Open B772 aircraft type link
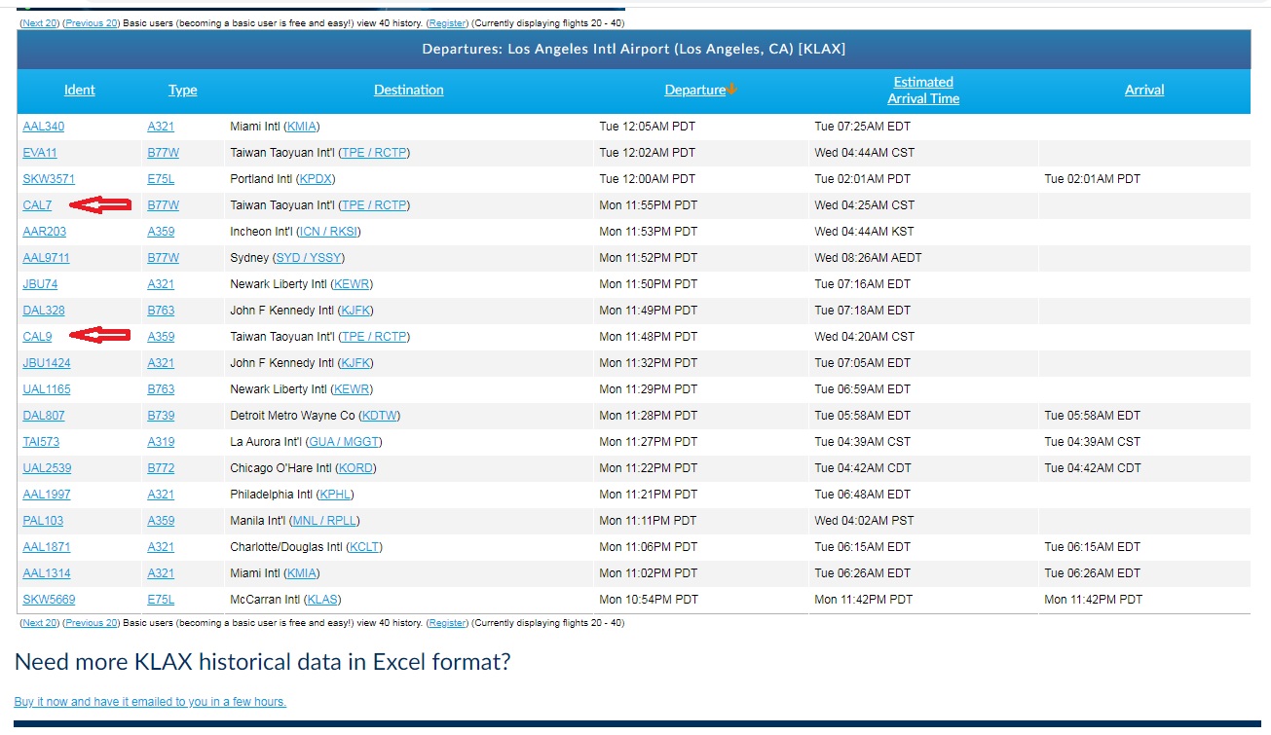 (x=161, y=468)
